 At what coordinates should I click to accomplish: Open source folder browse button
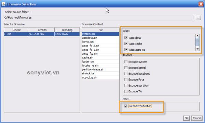pyautogui.click(x=198, y=18)
